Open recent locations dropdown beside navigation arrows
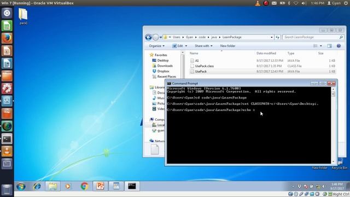Image resolution: width=350 pixels, height=197 pixels. click(x=160, y=37)
